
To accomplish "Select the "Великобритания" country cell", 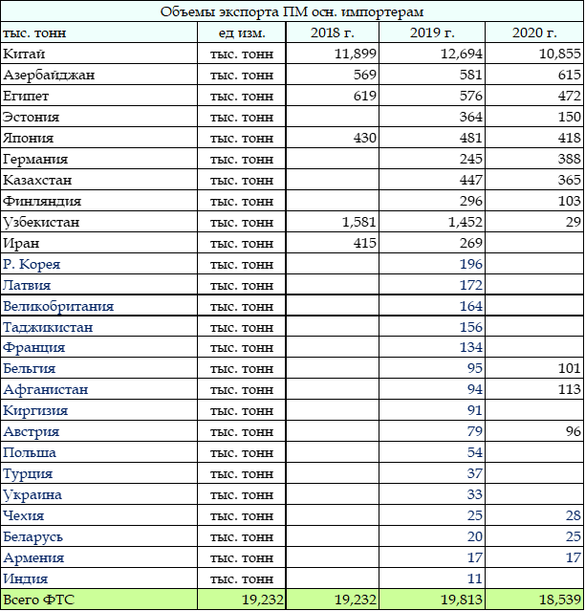I will pos(57,307).
